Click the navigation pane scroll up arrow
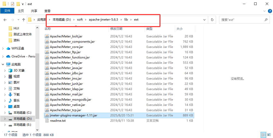Viewport: 273px width, 138px height. (x=37, y=28)
